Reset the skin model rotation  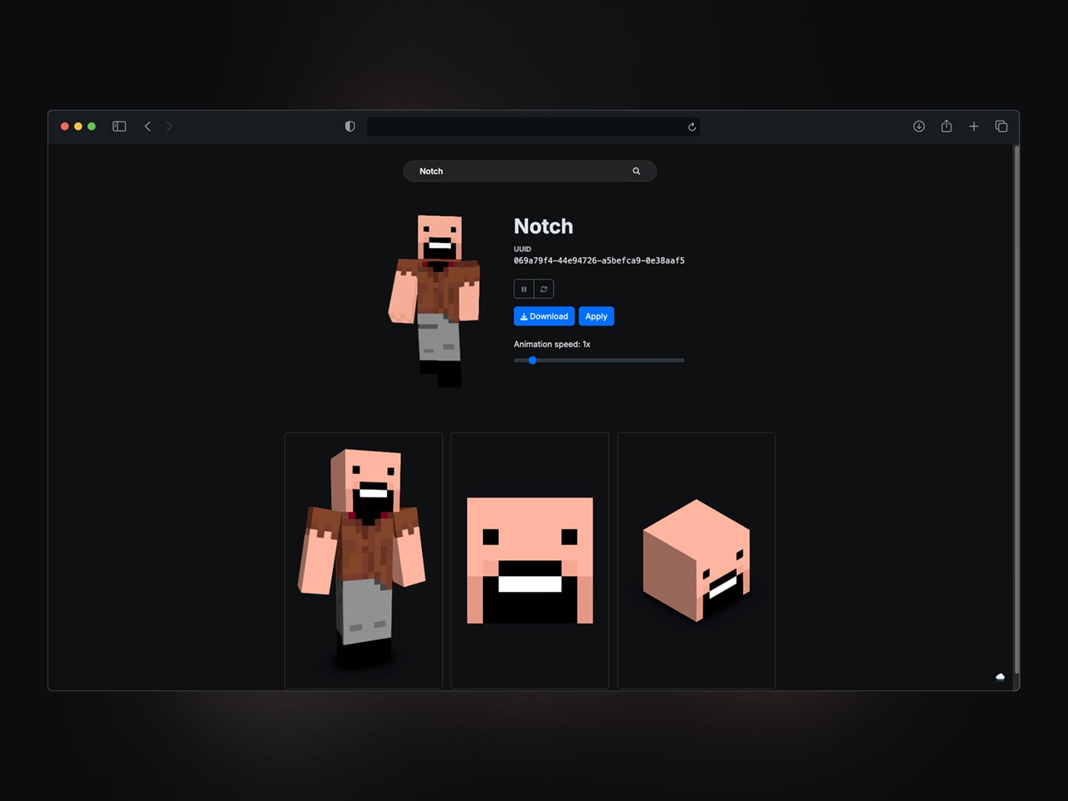tap(543, 289)
